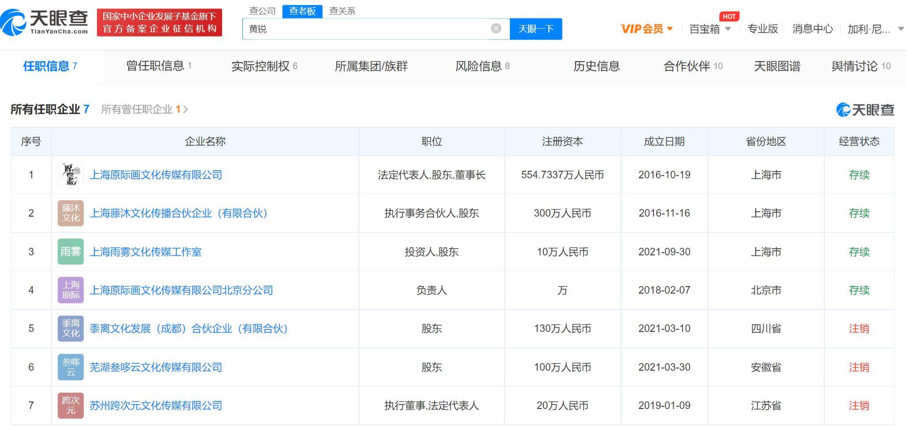Click the 经营状态 column header
The height and width of the screenshot is (427, 906).
[x=859, y=141]
